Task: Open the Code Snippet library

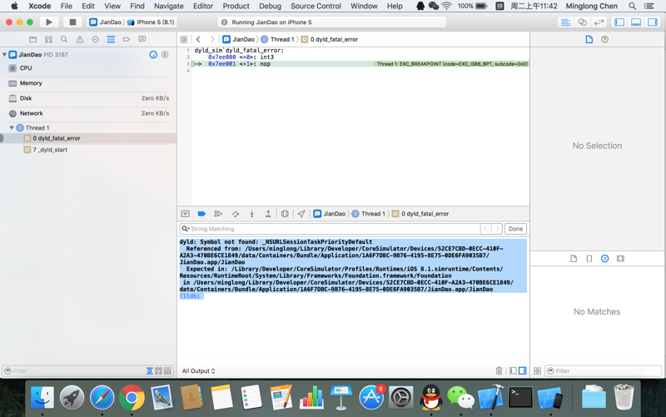Action: pos(589,258)
